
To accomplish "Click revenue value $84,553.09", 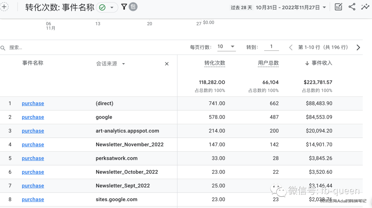I will pos(319,117).
